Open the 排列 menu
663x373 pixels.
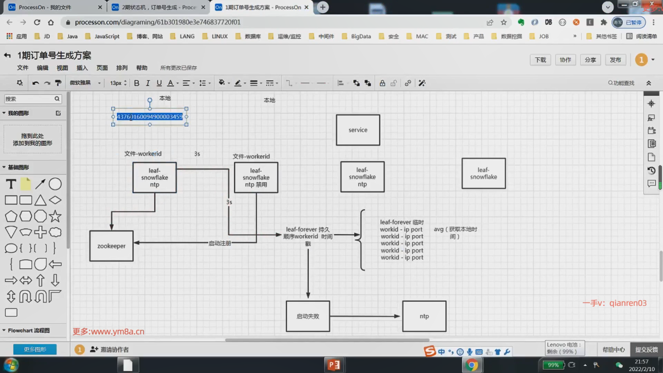tap(122, 68)
